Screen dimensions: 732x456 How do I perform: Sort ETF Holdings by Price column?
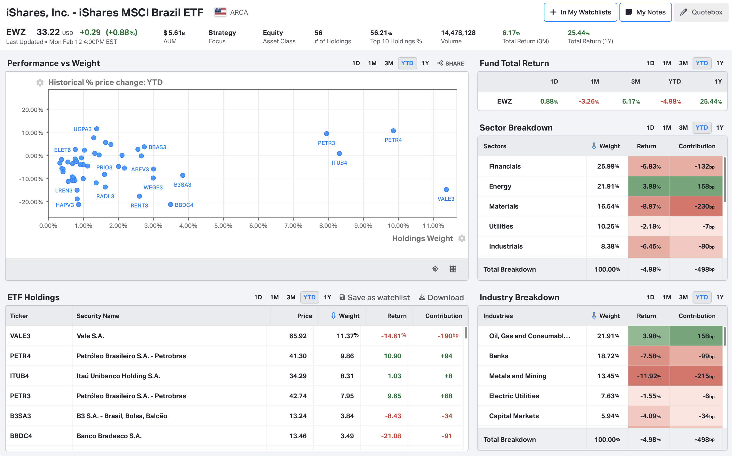(305, 316)
